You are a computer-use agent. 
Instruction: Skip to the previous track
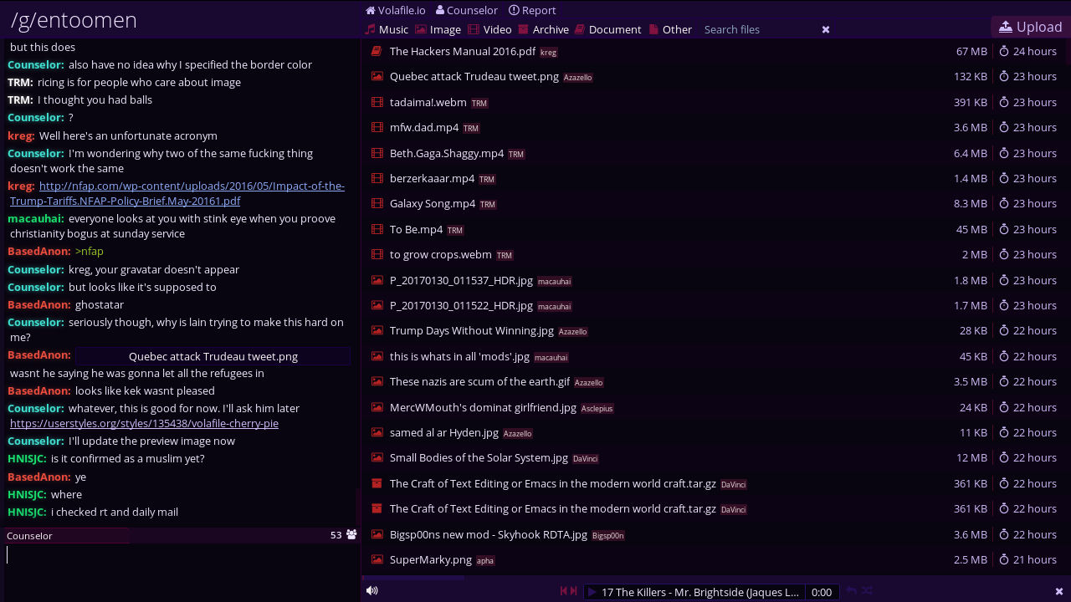(564, 591)
